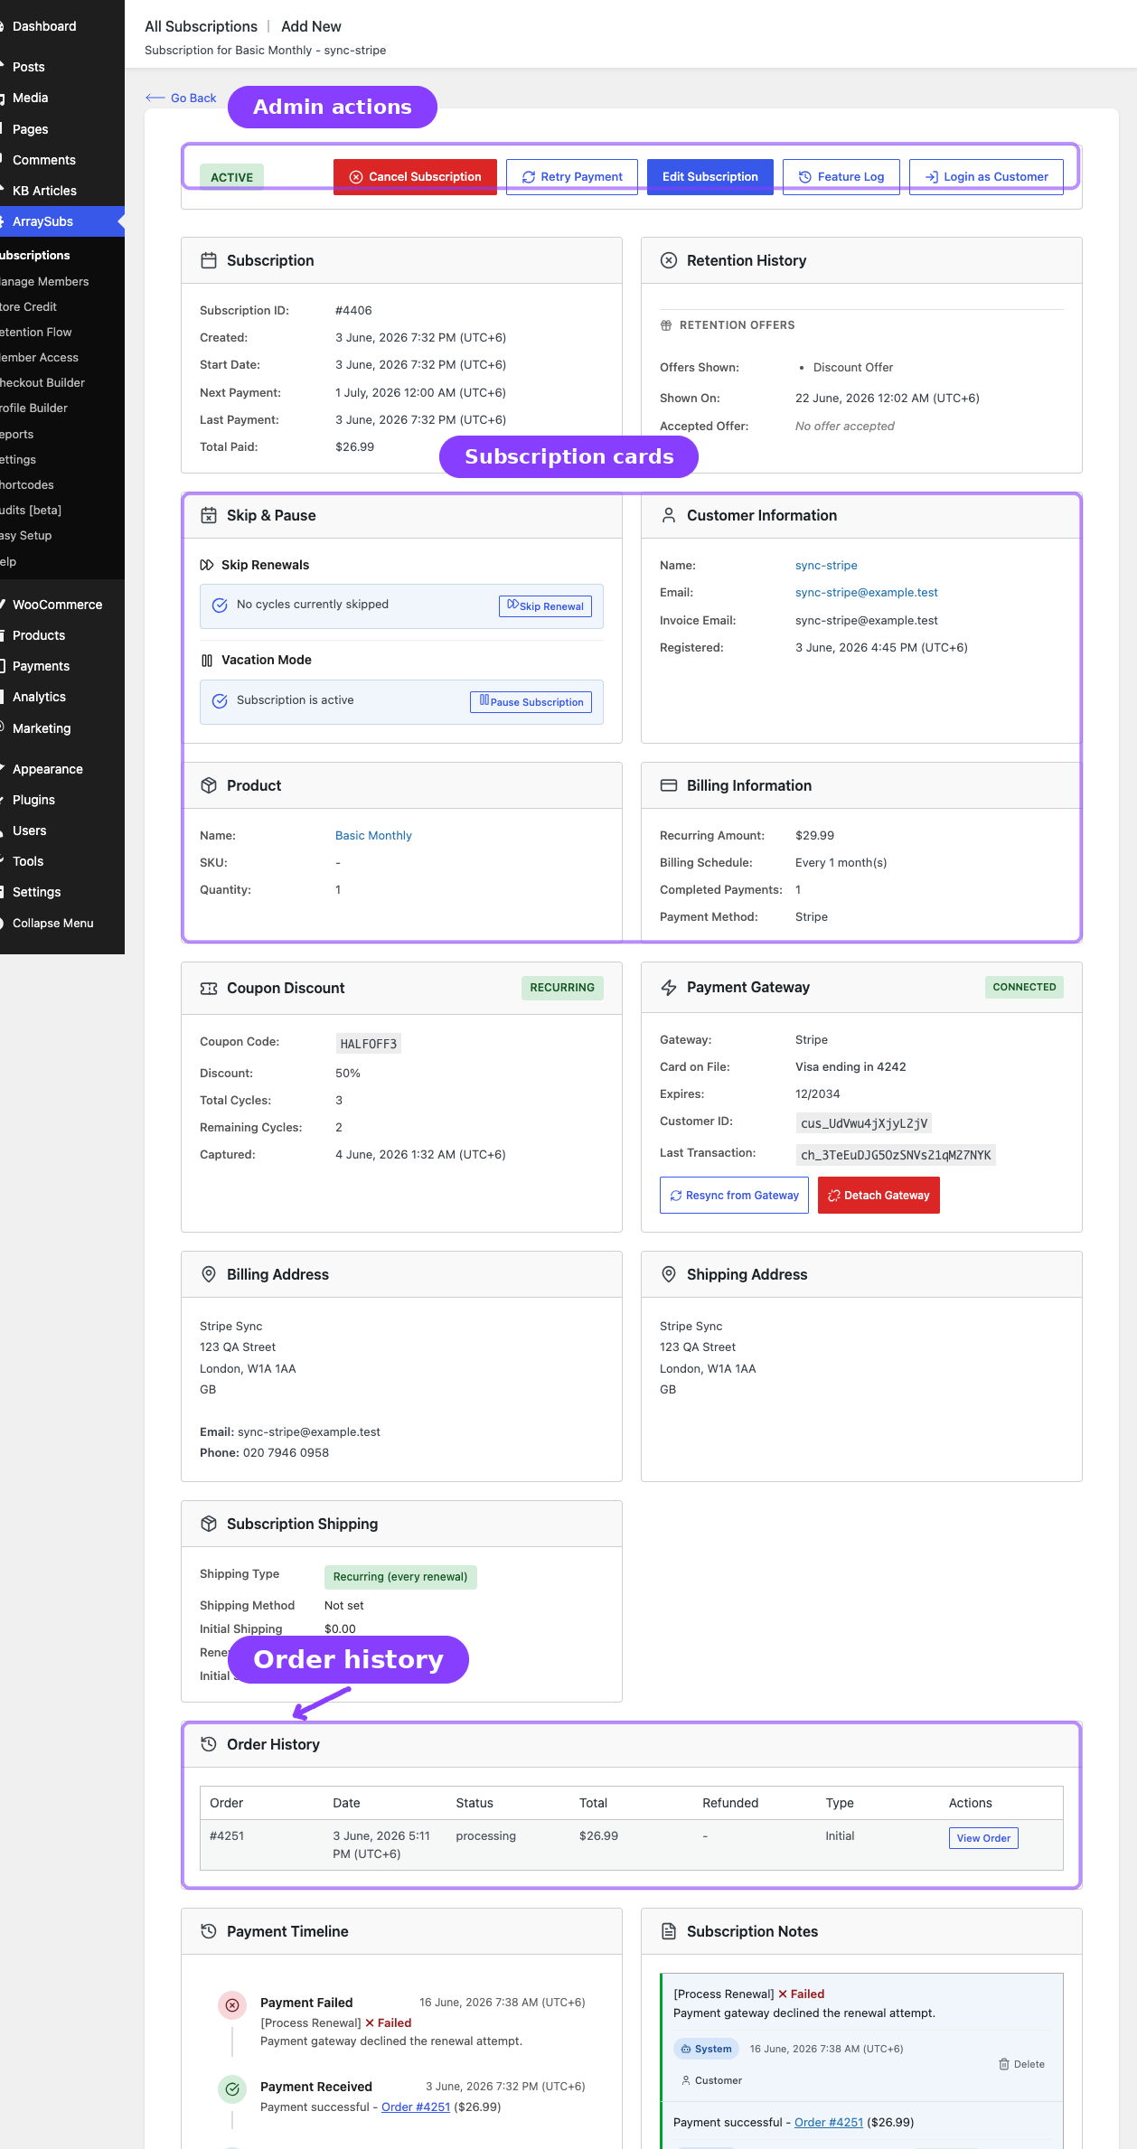Open Posts in the admin sidebar
1137x2149 pixels.
click(62, 67)
